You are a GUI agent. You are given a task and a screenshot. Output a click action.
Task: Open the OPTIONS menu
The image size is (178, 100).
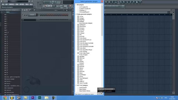(22, 4)
